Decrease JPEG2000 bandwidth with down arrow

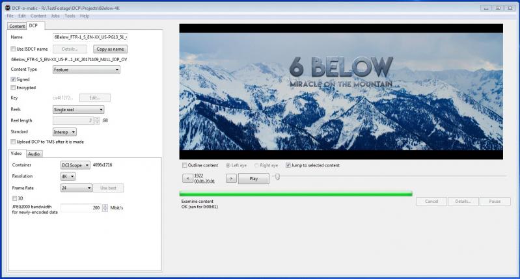coord(105,210)
